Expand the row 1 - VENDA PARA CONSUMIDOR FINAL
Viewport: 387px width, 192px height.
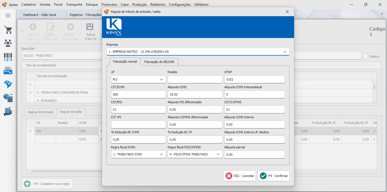coord(31,92)
